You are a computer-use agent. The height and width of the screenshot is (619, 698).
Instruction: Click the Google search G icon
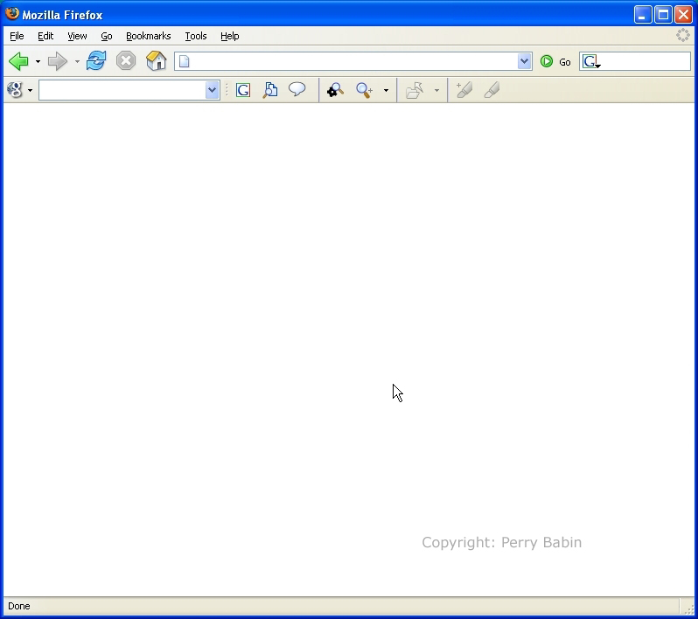[x=243, y=90]
